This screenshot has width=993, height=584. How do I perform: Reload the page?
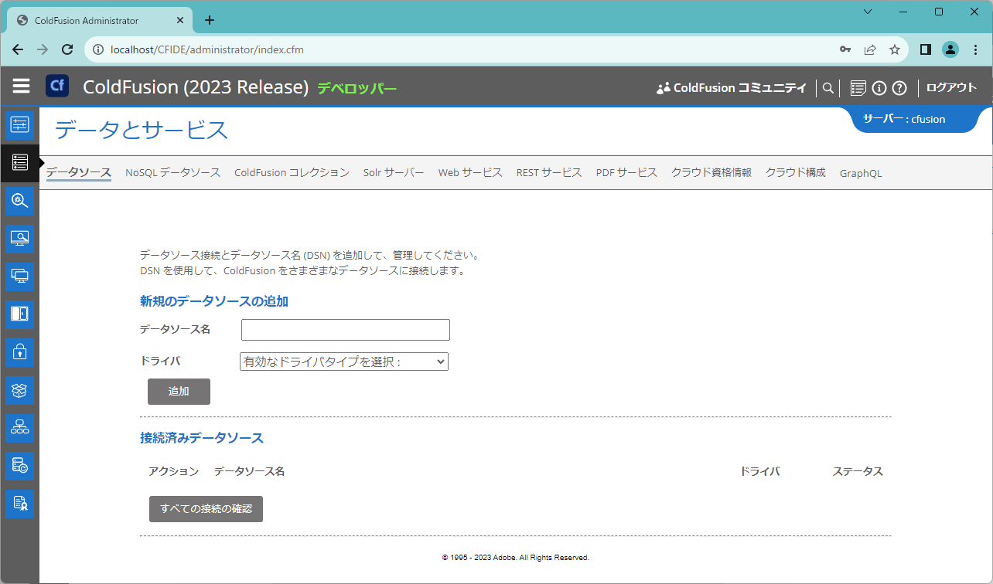(x=67, y=49)
